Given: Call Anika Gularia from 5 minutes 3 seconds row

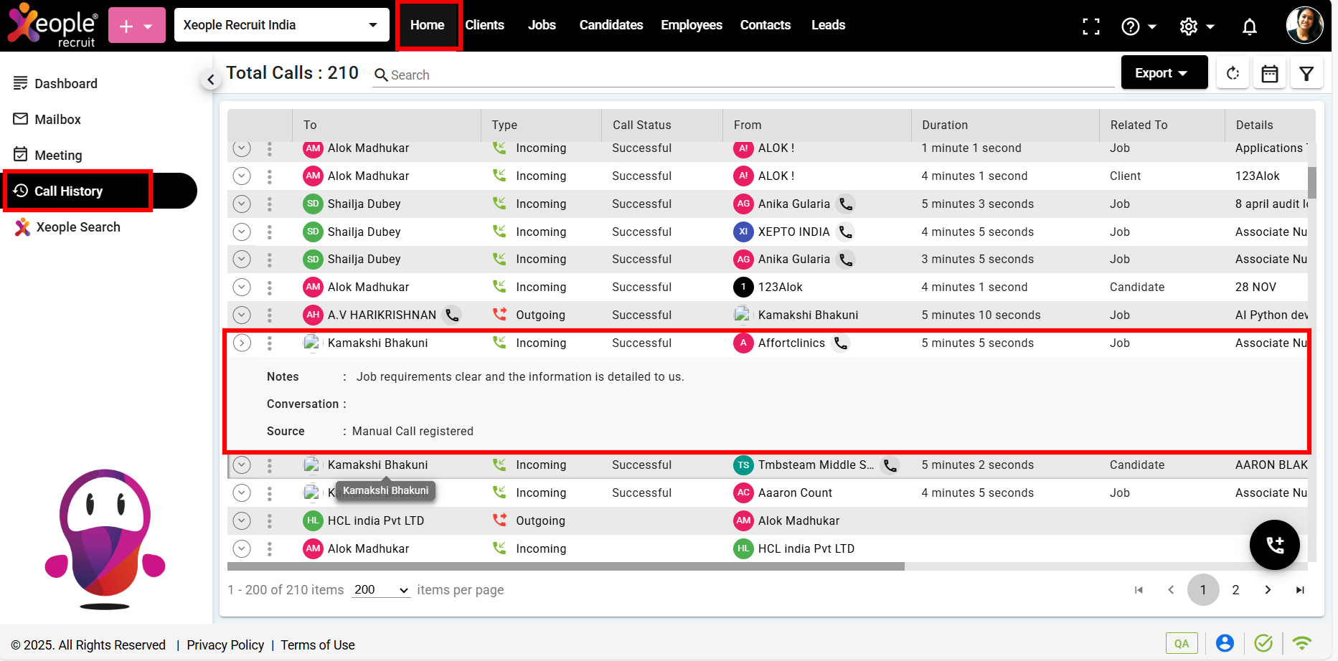Looking at the screenshot, I should 846,204.
